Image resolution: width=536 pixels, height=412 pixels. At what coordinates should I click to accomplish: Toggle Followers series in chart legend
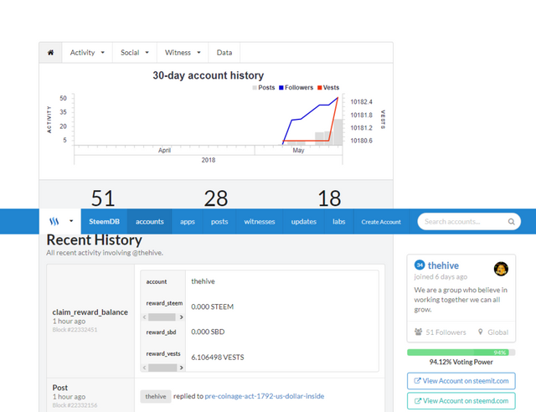(296, 88)
